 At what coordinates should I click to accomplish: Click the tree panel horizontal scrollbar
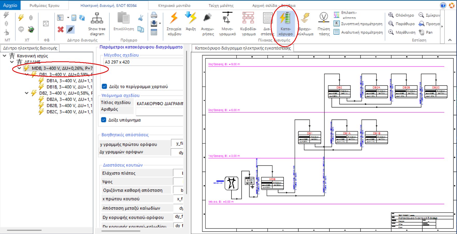[x=24, y=230]
